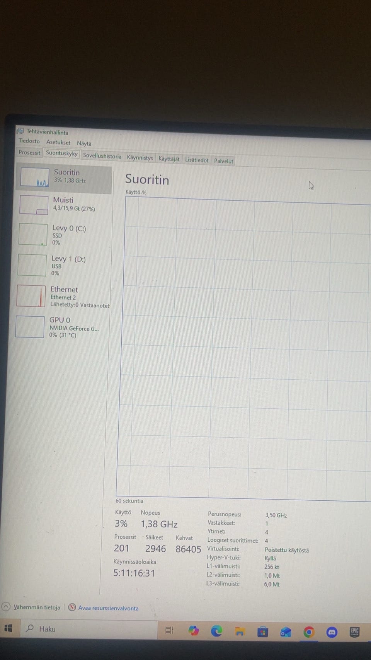Switch to the Lisätiedot tab
Screen dimensions: 371x660
[x=197, y=160]
